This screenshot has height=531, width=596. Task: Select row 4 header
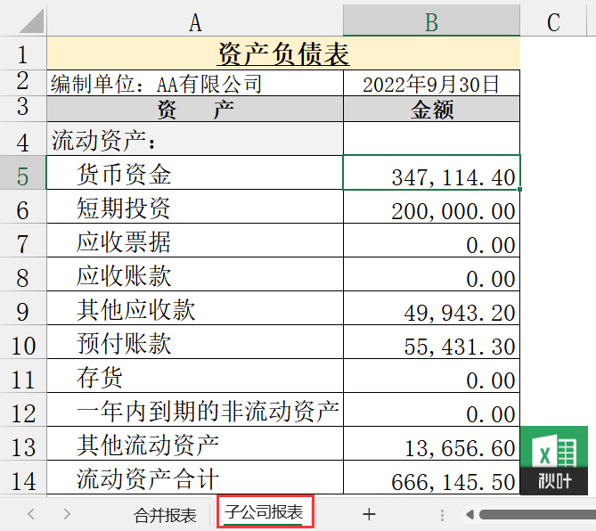click(23, 138)
